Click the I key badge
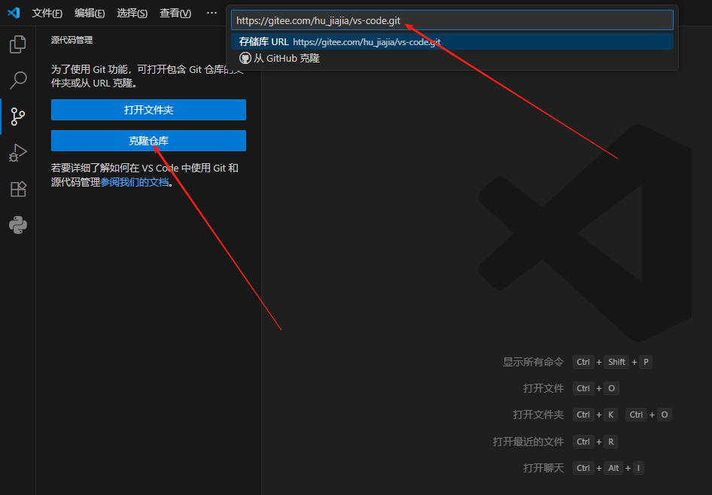The height and width of the screenshot is (495, 712). [638, 468]
